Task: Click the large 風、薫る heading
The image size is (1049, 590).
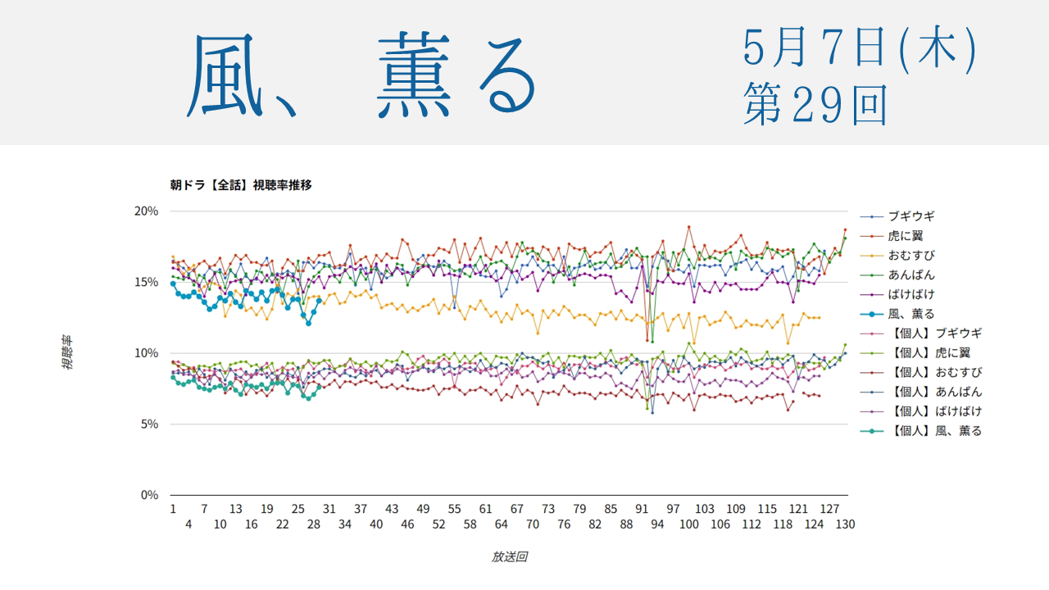Action: point(363,75)
